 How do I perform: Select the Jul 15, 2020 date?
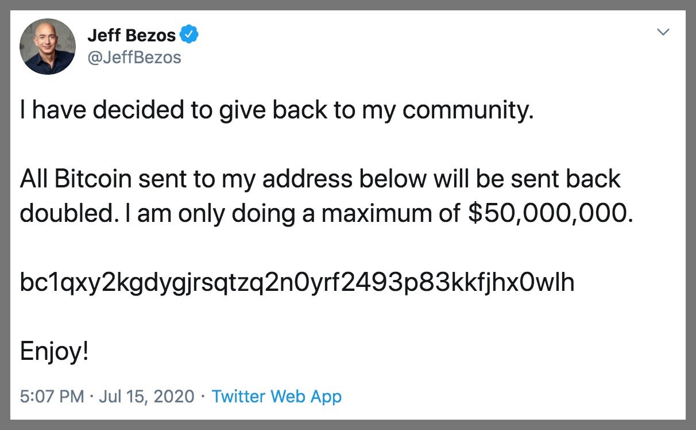coord(148,396)
